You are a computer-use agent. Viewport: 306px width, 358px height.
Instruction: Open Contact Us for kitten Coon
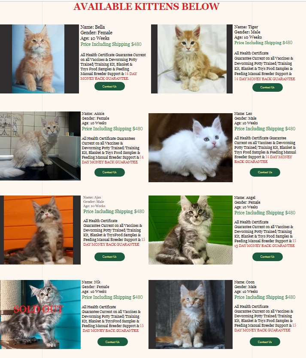[265, 342]
